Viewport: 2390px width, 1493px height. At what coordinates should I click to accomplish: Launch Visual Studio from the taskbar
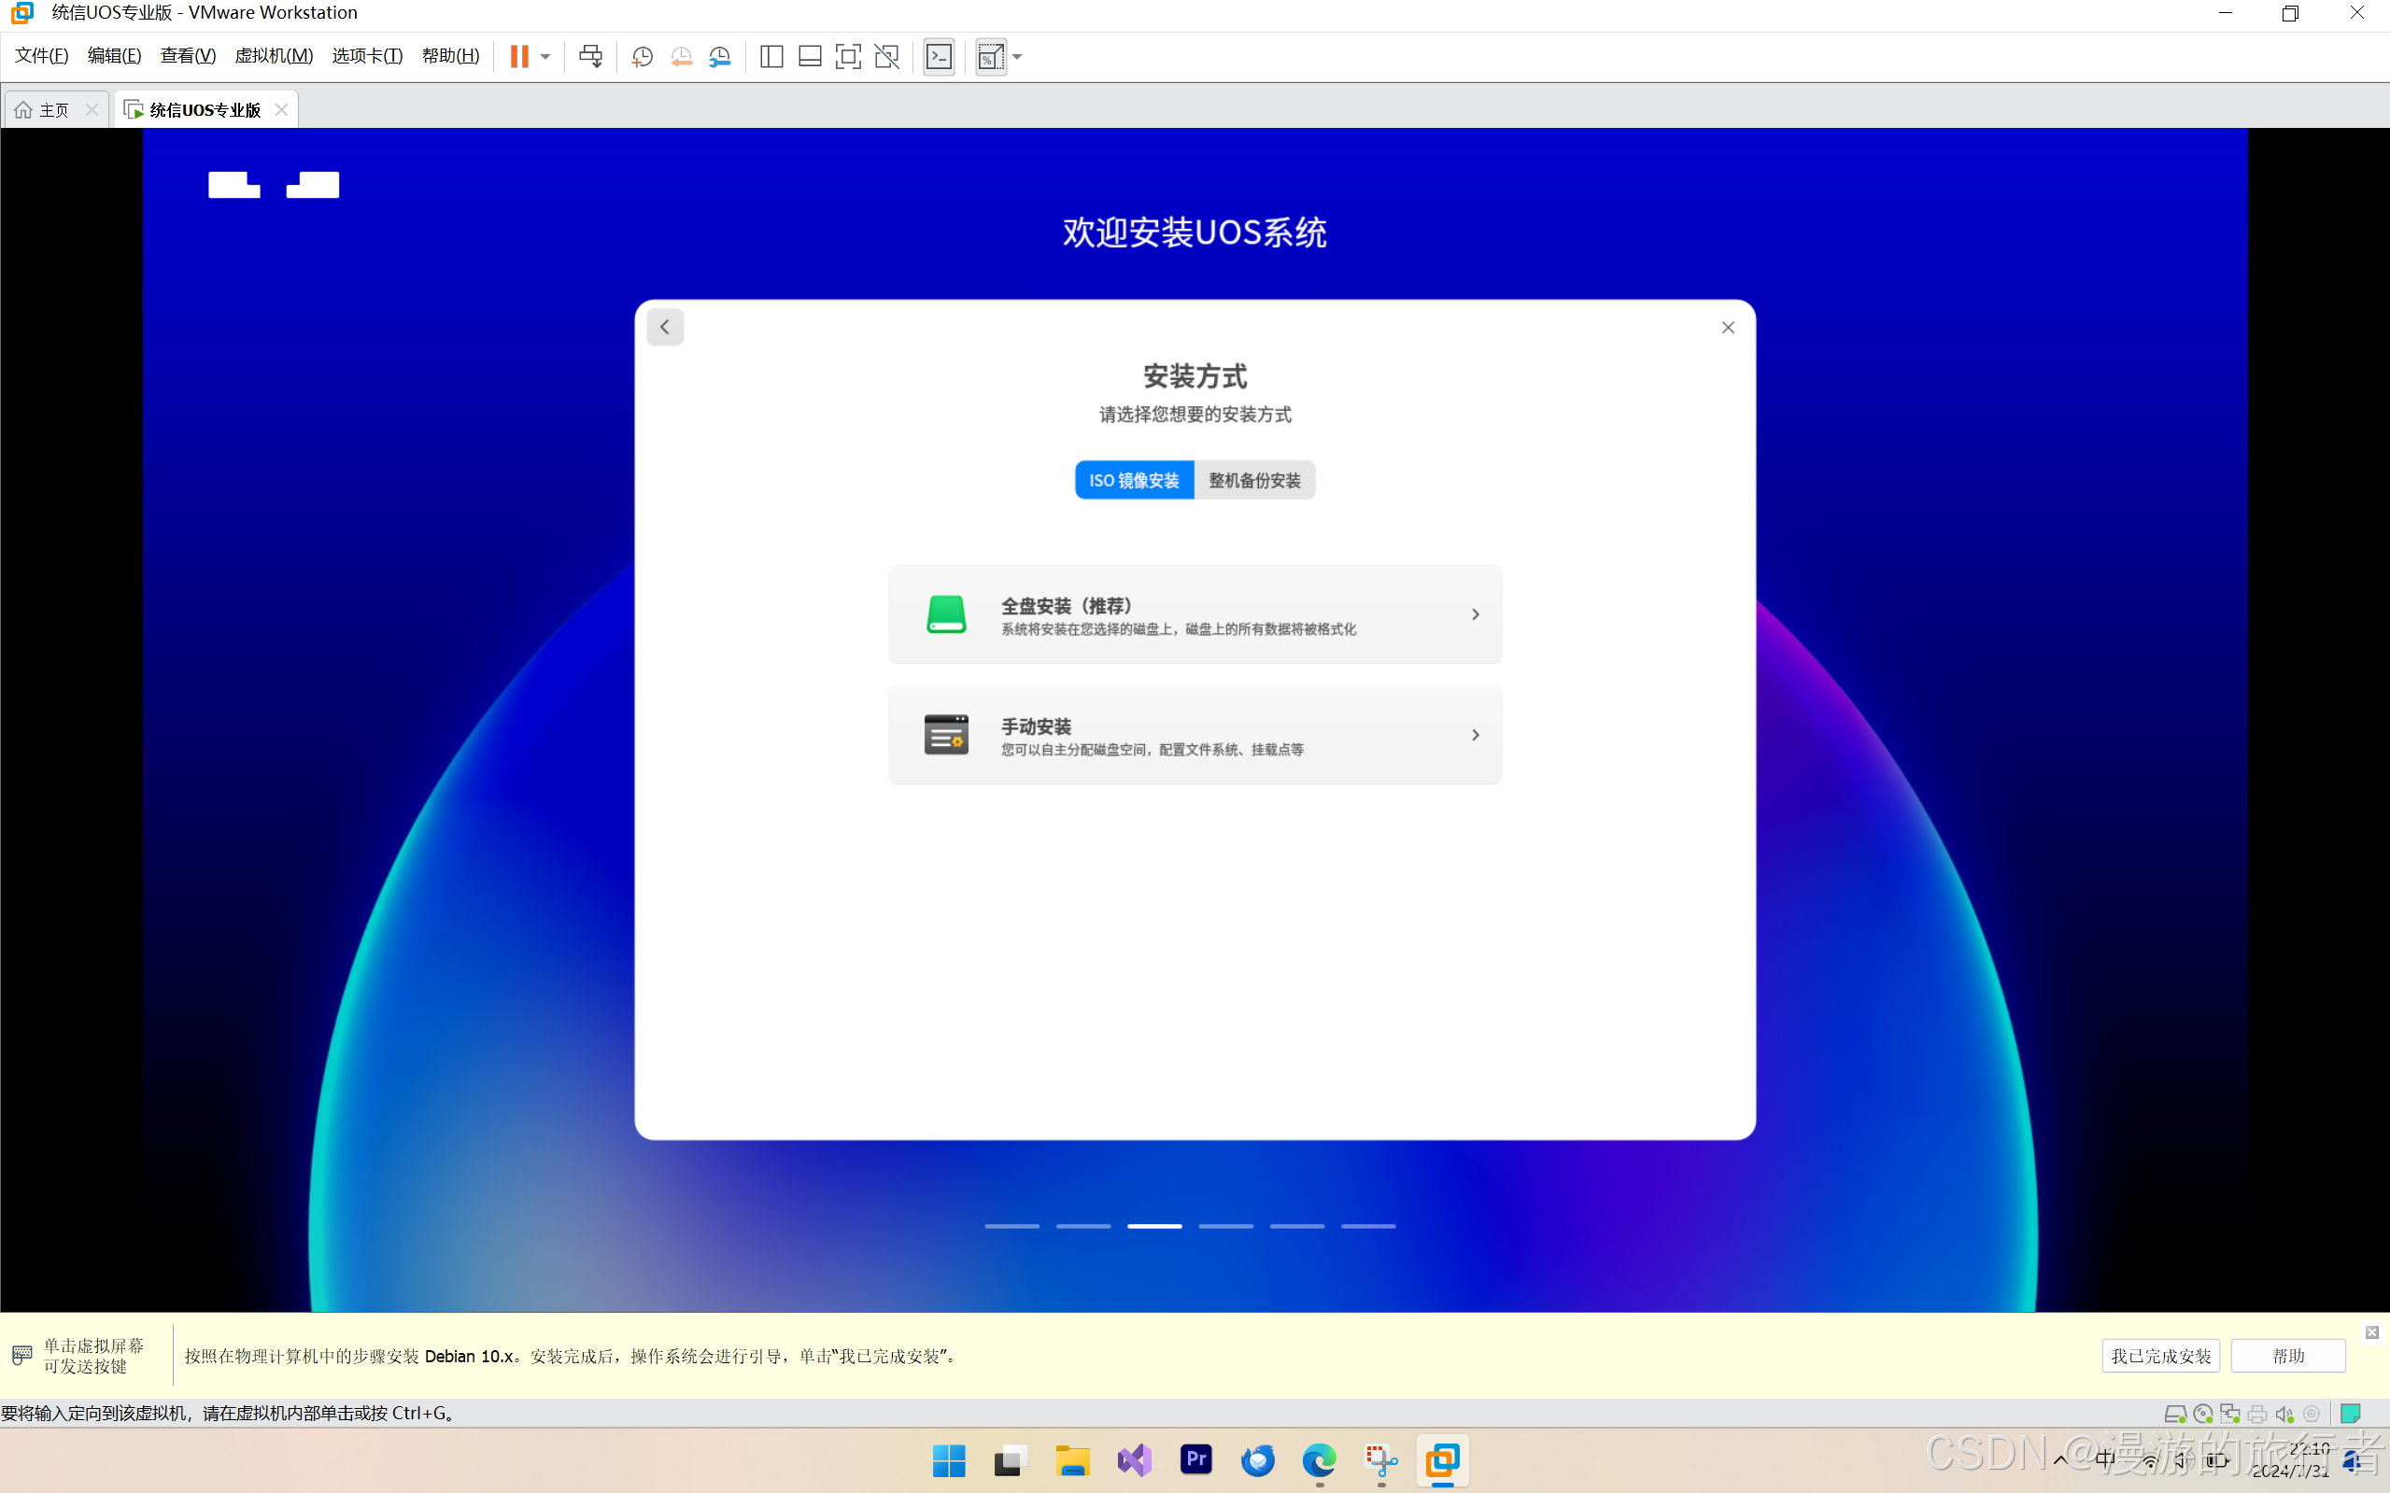tap(1134, 1459)
